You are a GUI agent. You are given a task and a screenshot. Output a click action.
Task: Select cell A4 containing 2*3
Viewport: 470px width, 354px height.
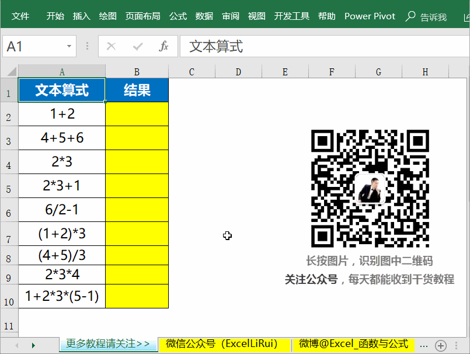pyautogui.click(x=62, y=162)
